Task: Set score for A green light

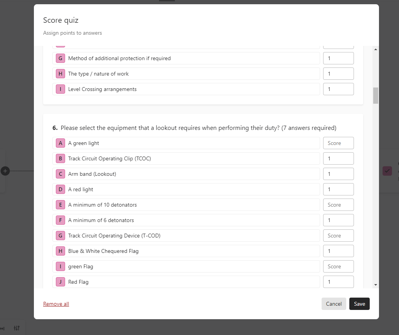Action: coord(339,143)
